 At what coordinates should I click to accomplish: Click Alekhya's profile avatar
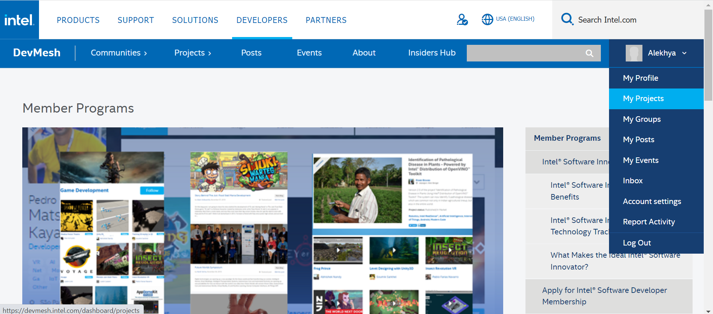point(634,53)
